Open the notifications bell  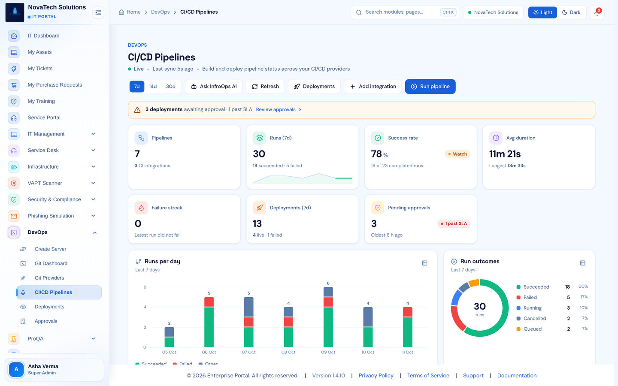point(597,12)
